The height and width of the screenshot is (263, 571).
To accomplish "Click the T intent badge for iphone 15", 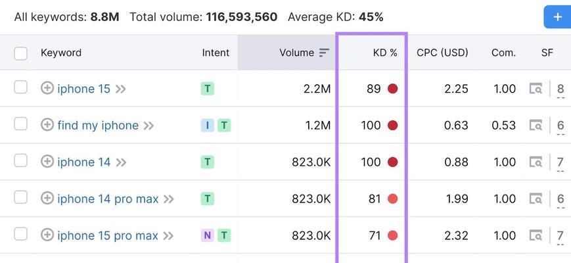I will coord(207,89).
